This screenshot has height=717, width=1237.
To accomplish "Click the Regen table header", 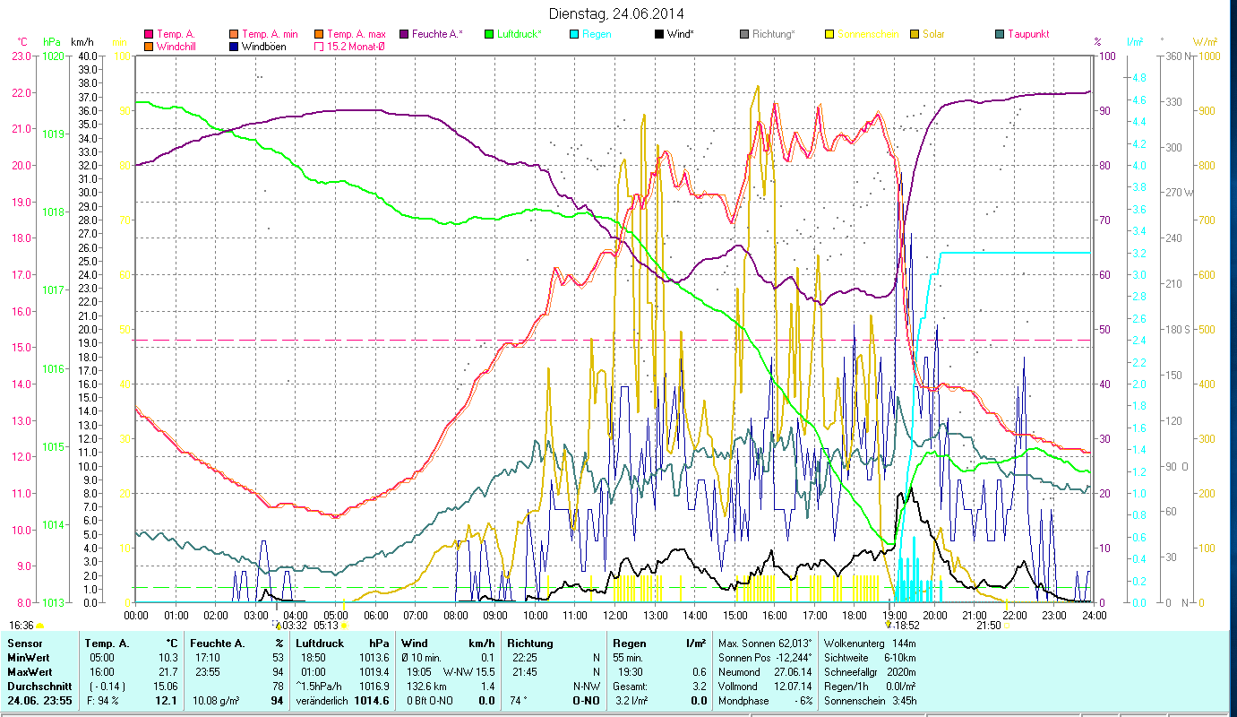I will coord(629,643).
